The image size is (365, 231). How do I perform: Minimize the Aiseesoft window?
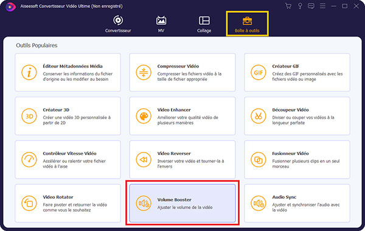tap(333, 6)
